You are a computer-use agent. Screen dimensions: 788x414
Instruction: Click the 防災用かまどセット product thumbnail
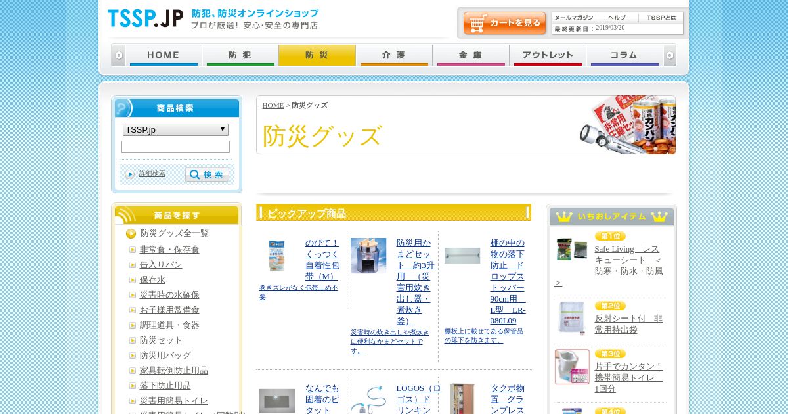click(x=368, y=256)
